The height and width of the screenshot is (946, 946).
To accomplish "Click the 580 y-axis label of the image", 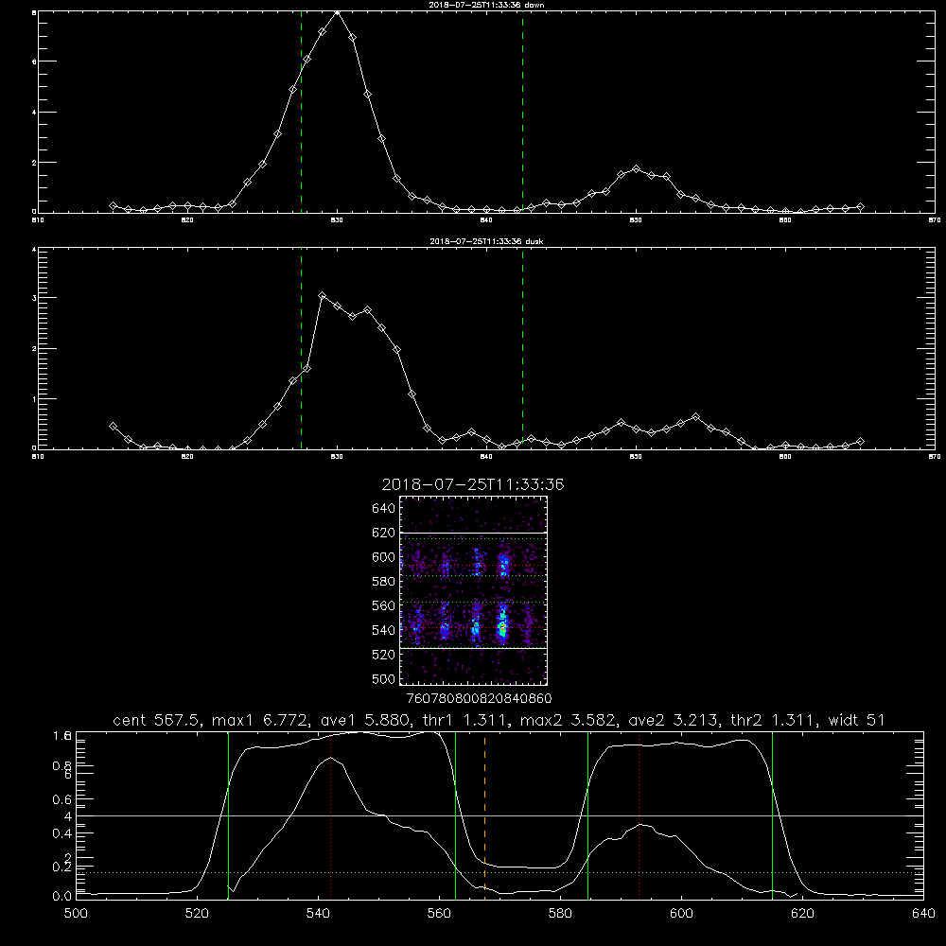I will (383, 581).
